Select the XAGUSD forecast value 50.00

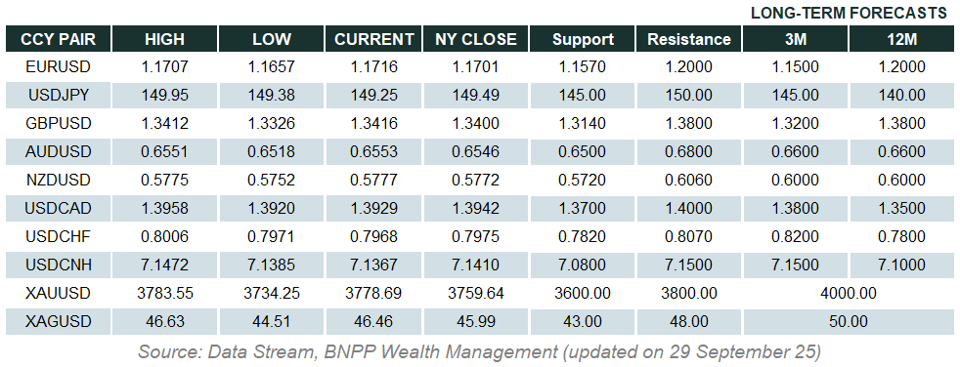pyautogui.click(x=848, y=321)
